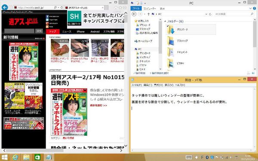Collapse the フォルダー (6) group
This screenshot has height=161, width=258.
click(x=165, y=21)
